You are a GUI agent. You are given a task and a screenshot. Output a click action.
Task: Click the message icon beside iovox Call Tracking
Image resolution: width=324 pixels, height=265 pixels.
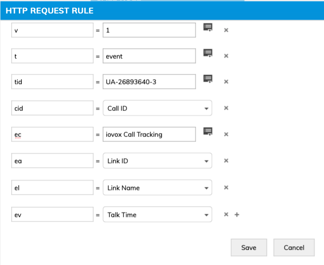point(208,131)
